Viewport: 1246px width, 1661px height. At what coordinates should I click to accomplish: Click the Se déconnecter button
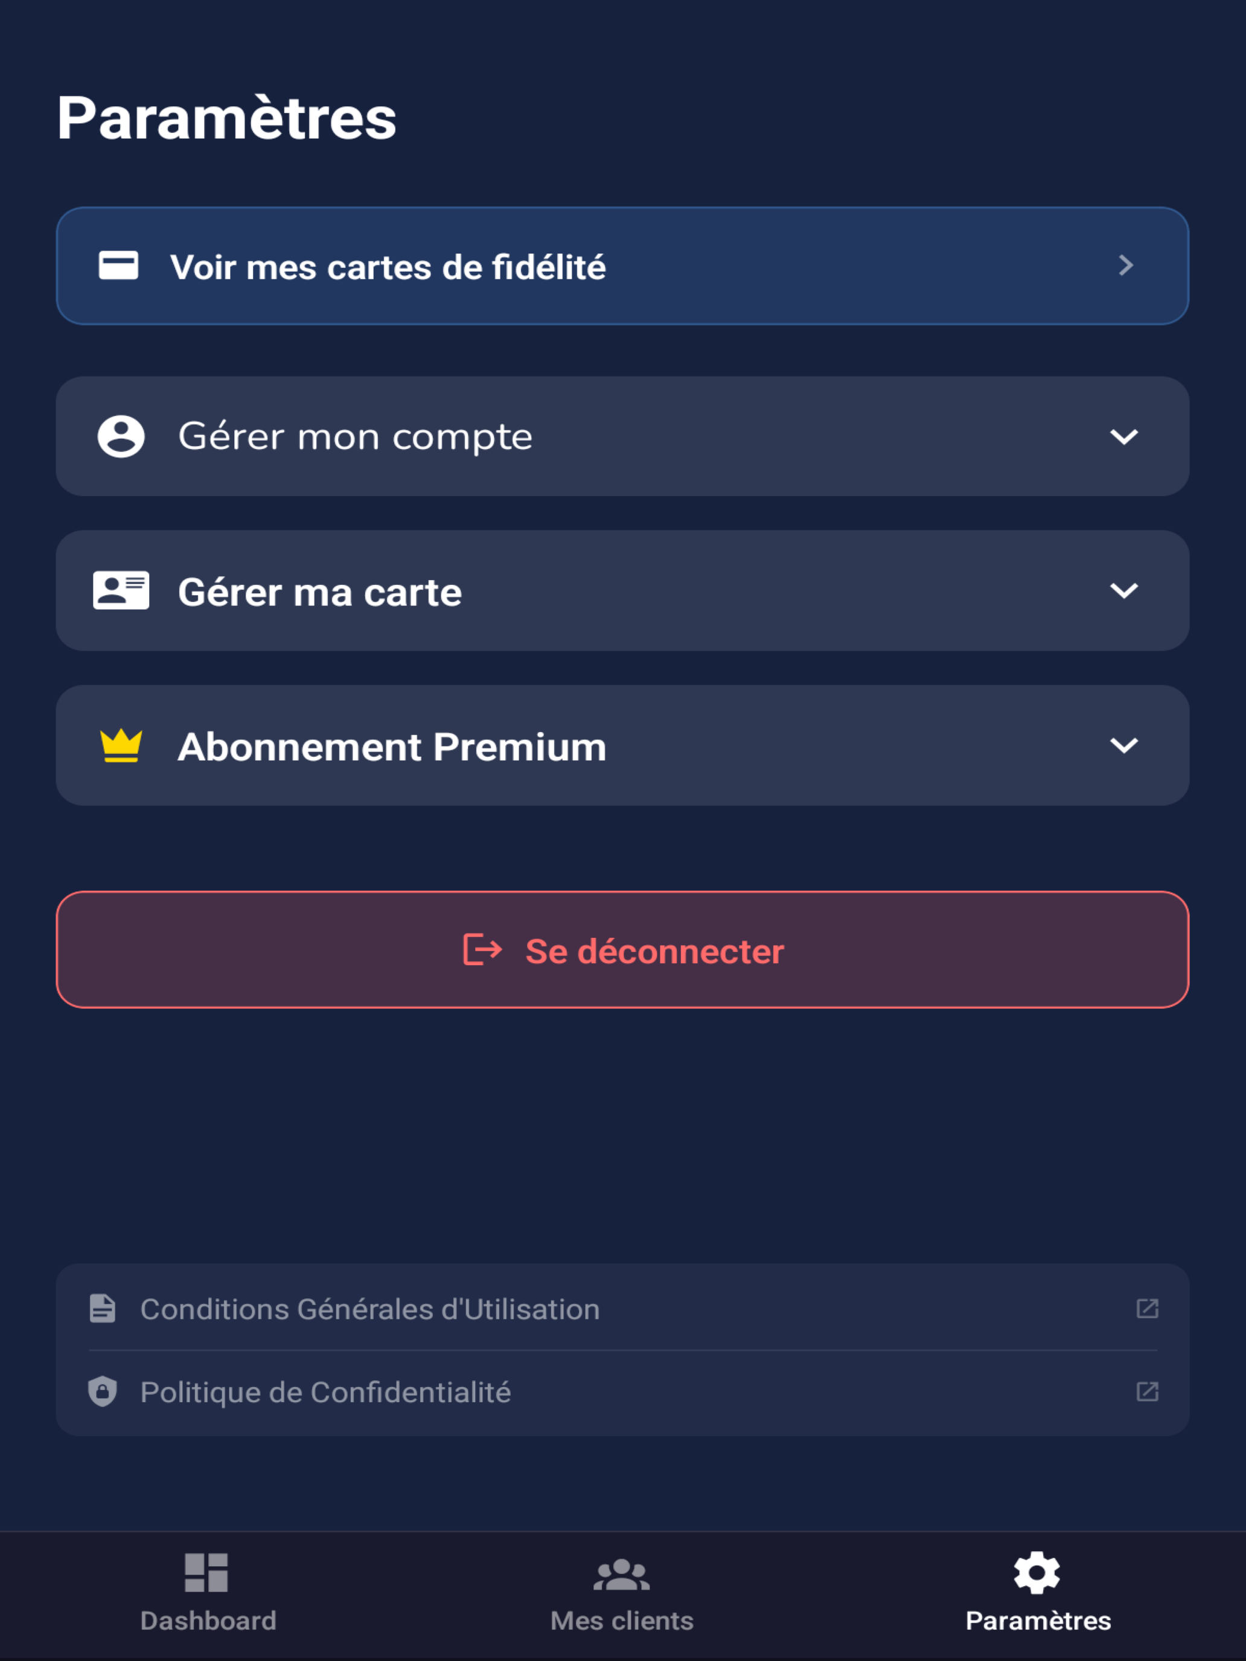tap(622, 950)
